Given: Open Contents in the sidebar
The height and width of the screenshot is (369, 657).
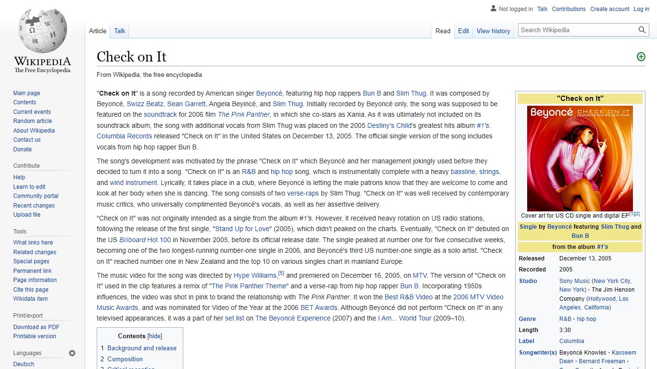Looking at the screenshot, I should (x=25, y=102).
